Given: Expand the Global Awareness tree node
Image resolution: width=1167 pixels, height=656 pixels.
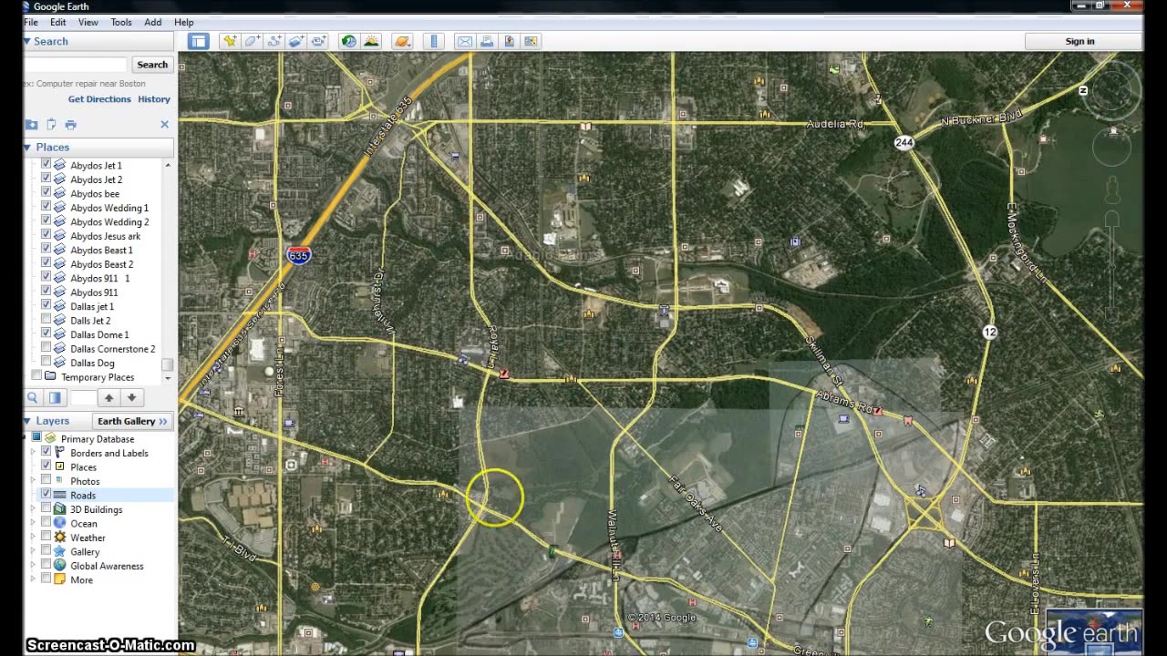Looking at the screenshot, I should 34,565.
